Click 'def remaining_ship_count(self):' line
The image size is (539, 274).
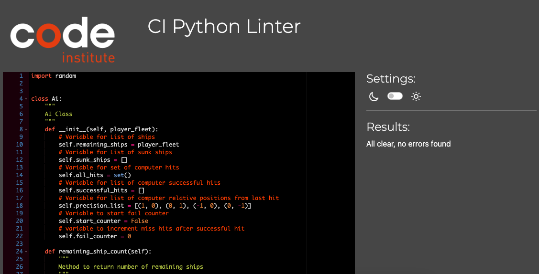click(98, 252)
